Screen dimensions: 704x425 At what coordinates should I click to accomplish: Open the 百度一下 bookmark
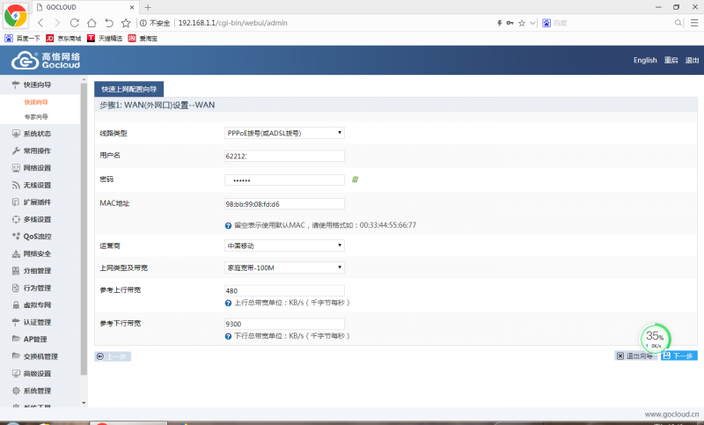coord(22,38)
